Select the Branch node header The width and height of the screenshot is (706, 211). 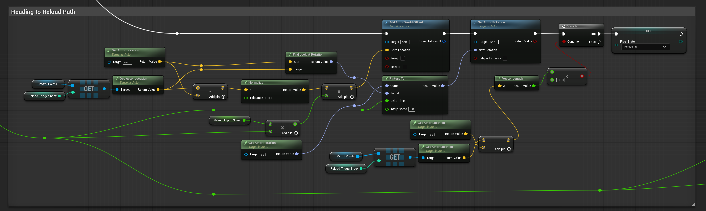click(x=581, y=26)
